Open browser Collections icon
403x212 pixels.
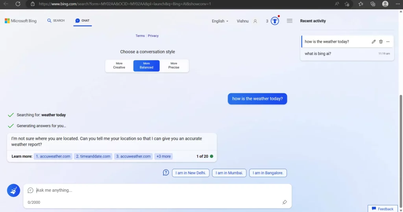[373, 4]
